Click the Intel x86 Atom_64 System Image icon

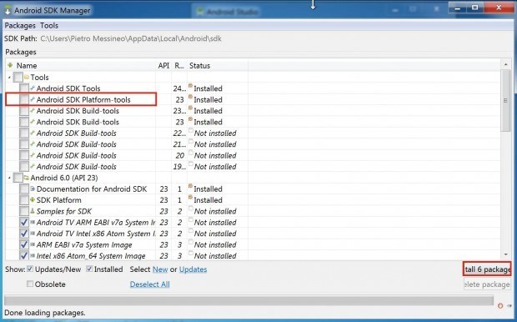pos(33,256)
